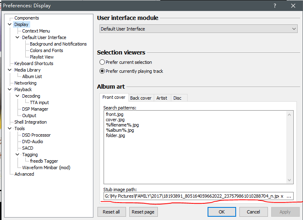Close the Preferences dialog window
303x220 pixels.
[x=293, y=6]
